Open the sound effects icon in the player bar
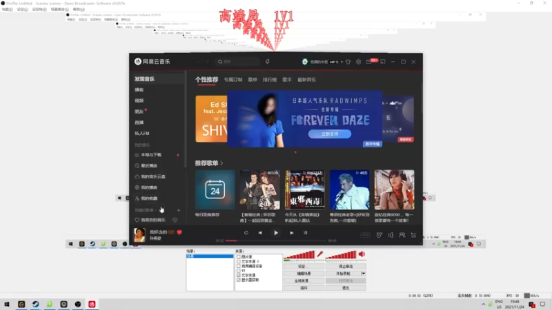Screen dimensions: 552x310 coord(379,235)
